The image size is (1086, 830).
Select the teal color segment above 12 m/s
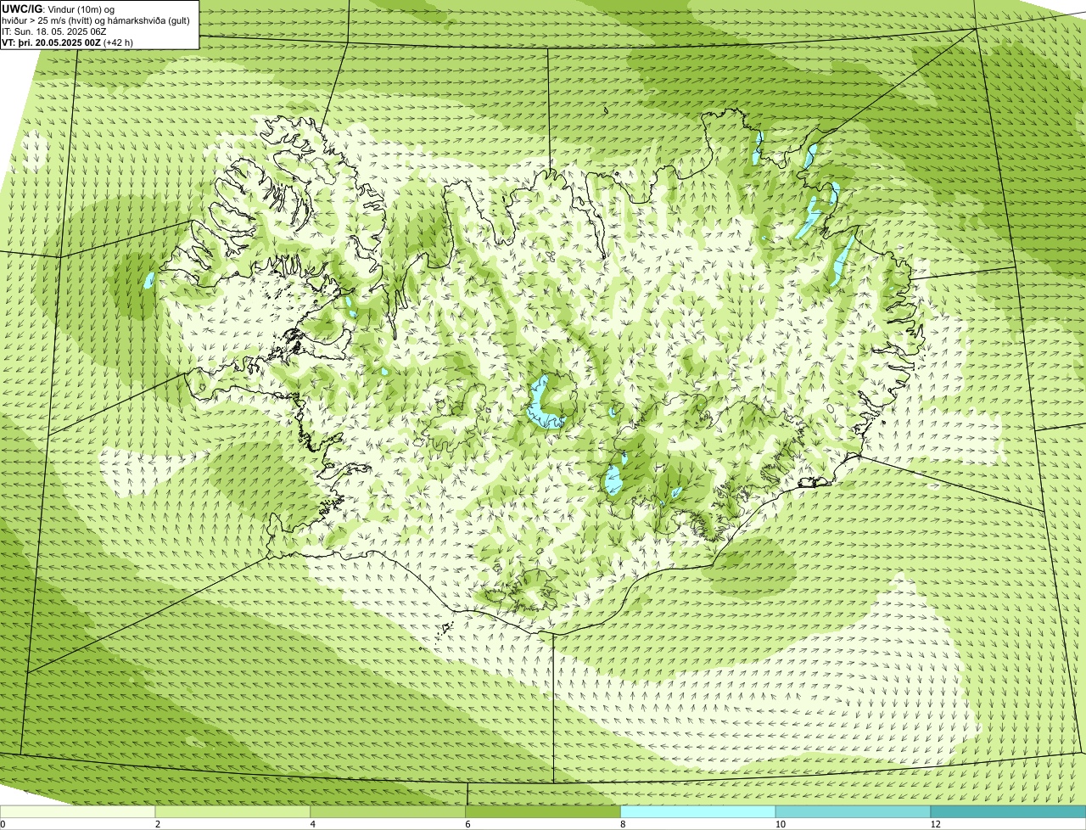(x=1008, y=812)
